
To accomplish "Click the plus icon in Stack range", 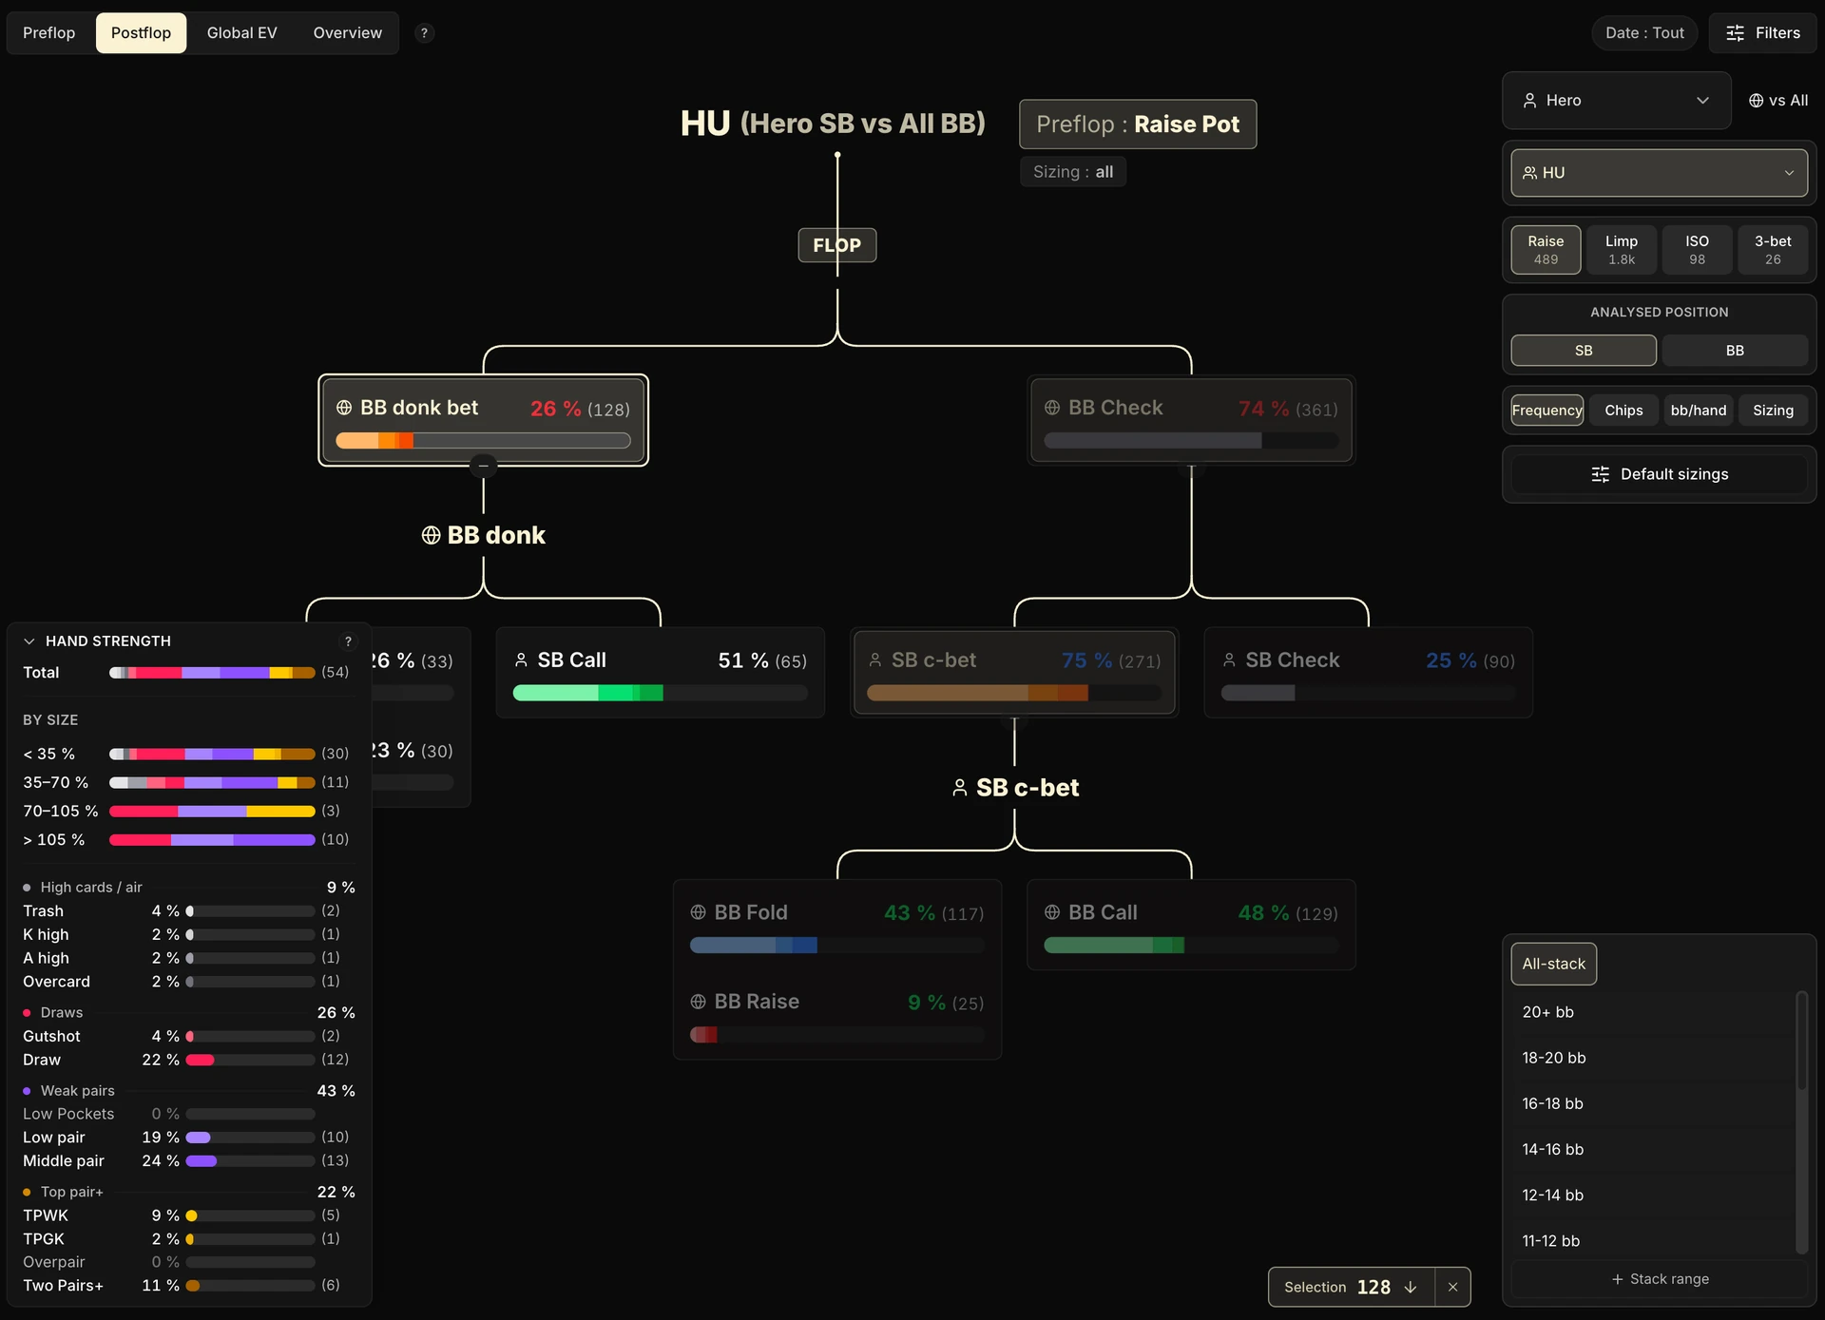I will click(1617, 1279).
